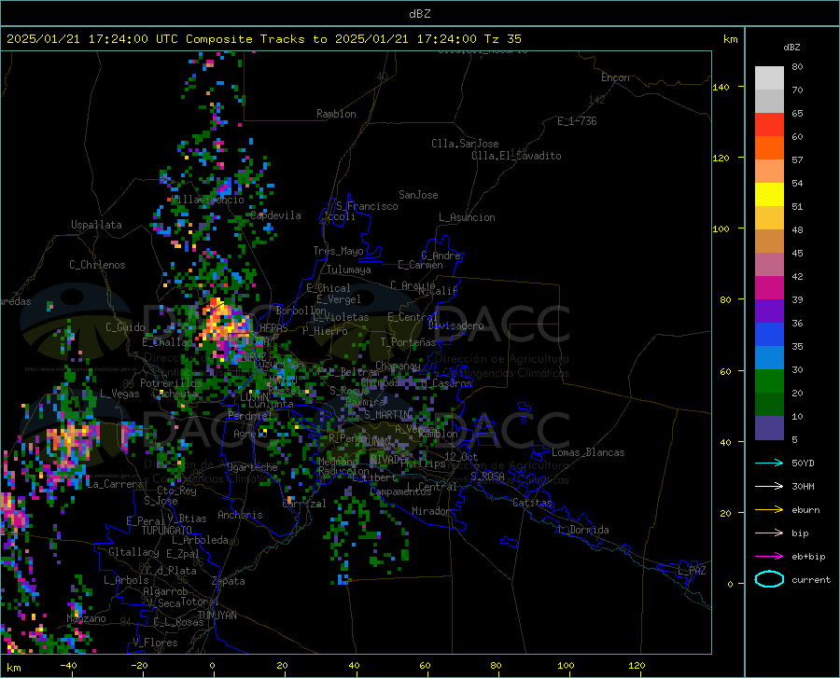Image resolution: width=840 pixels, height=678 pixels.
Task: Select the bright green 20-30 dBZ swatch
Action: tap(769, 381)
